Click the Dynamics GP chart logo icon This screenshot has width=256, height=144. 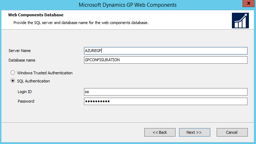pyautogui.click(x=240, y=21)
